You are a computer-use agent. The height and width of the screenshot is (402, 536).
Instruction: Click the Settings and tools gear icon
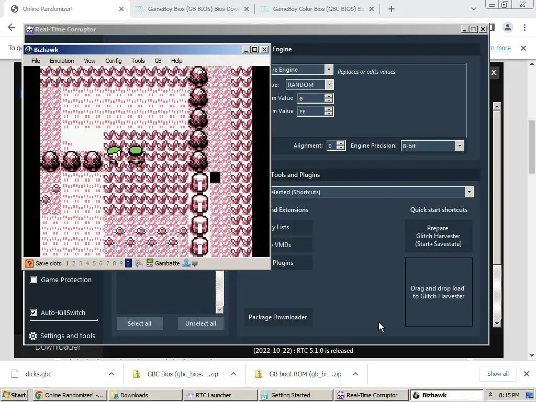[x=33, y=336]
